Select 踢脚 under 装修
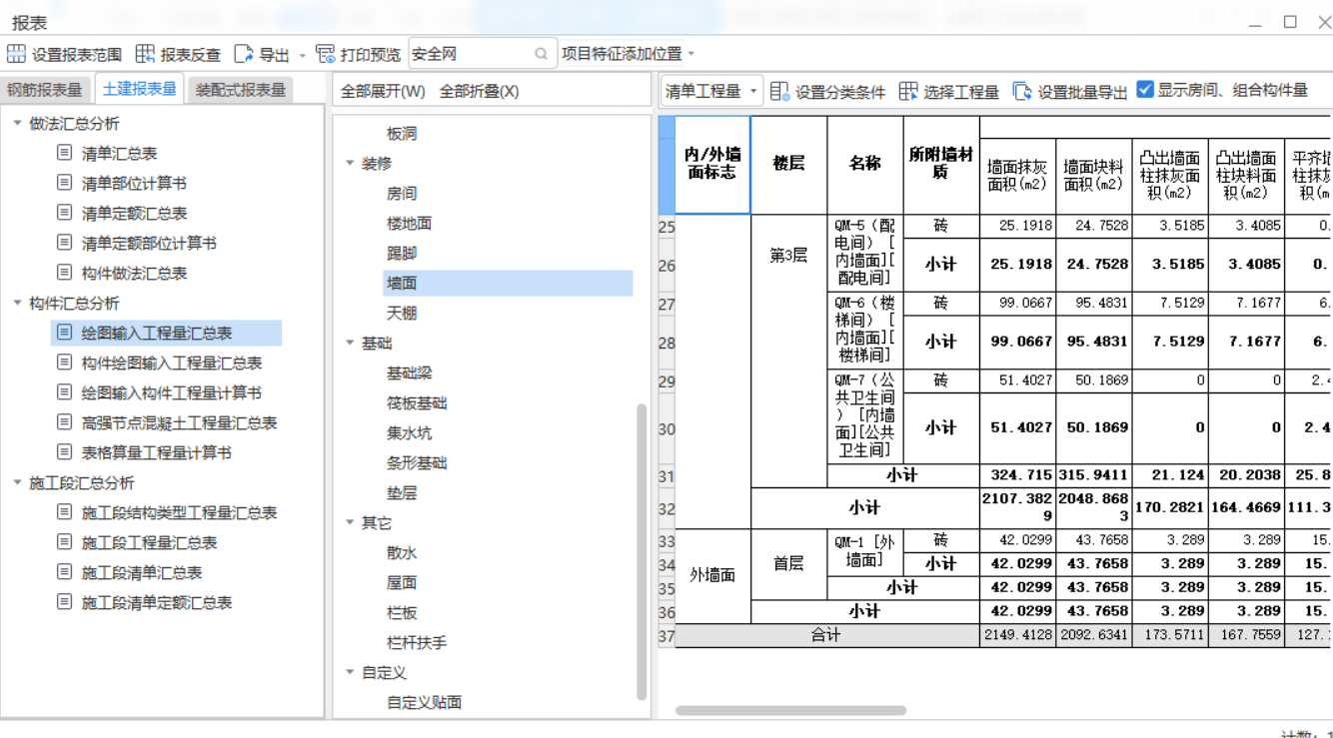 [402, 253]
